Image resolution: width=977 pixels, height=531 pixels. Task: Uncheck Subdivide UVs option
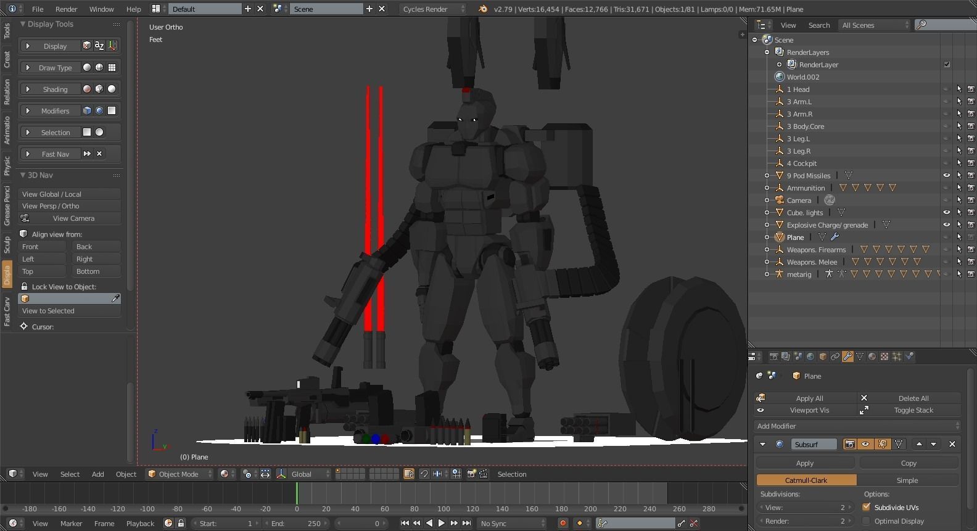pos(866,507)
